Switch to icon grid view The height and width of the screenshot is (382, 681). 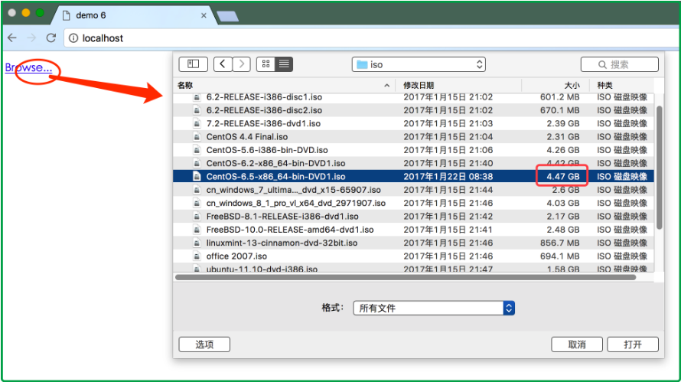(x=266, y=64)
